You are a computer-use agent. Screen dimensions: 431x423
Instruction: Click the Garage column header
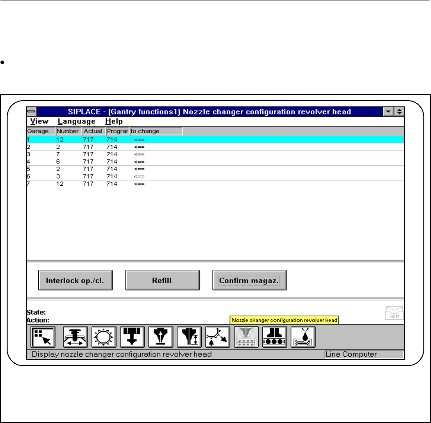[x=41, y=131]
